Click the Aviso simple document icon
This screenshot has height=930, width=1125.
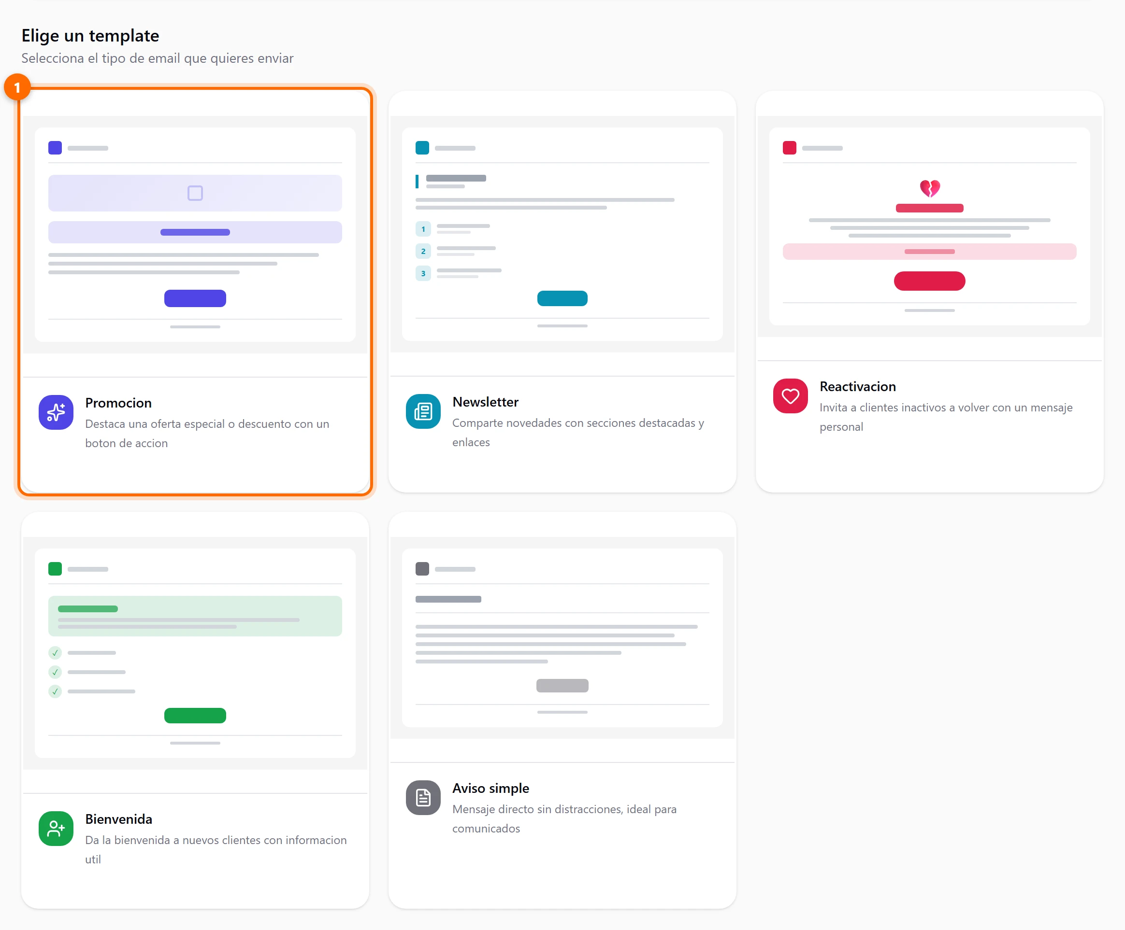click(x=423, y=797)
